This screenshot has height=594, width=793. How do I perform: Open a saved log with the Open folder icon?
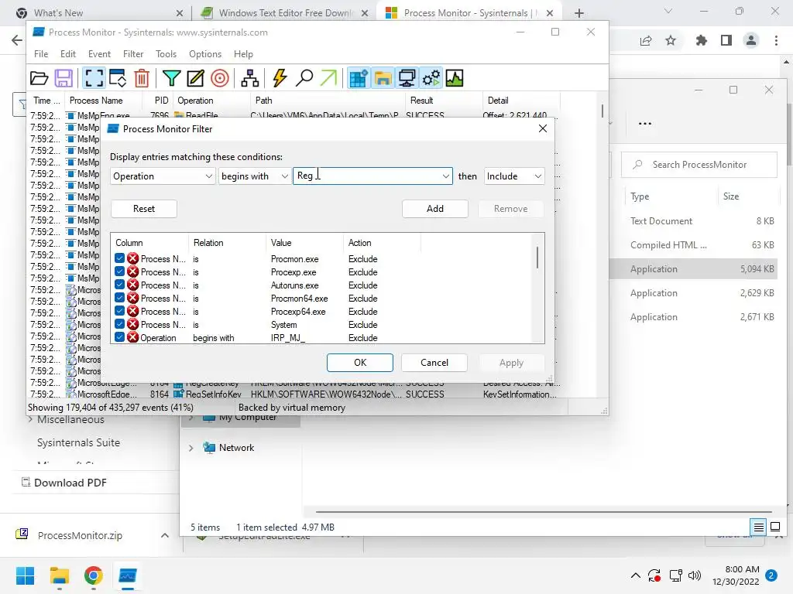39,78
